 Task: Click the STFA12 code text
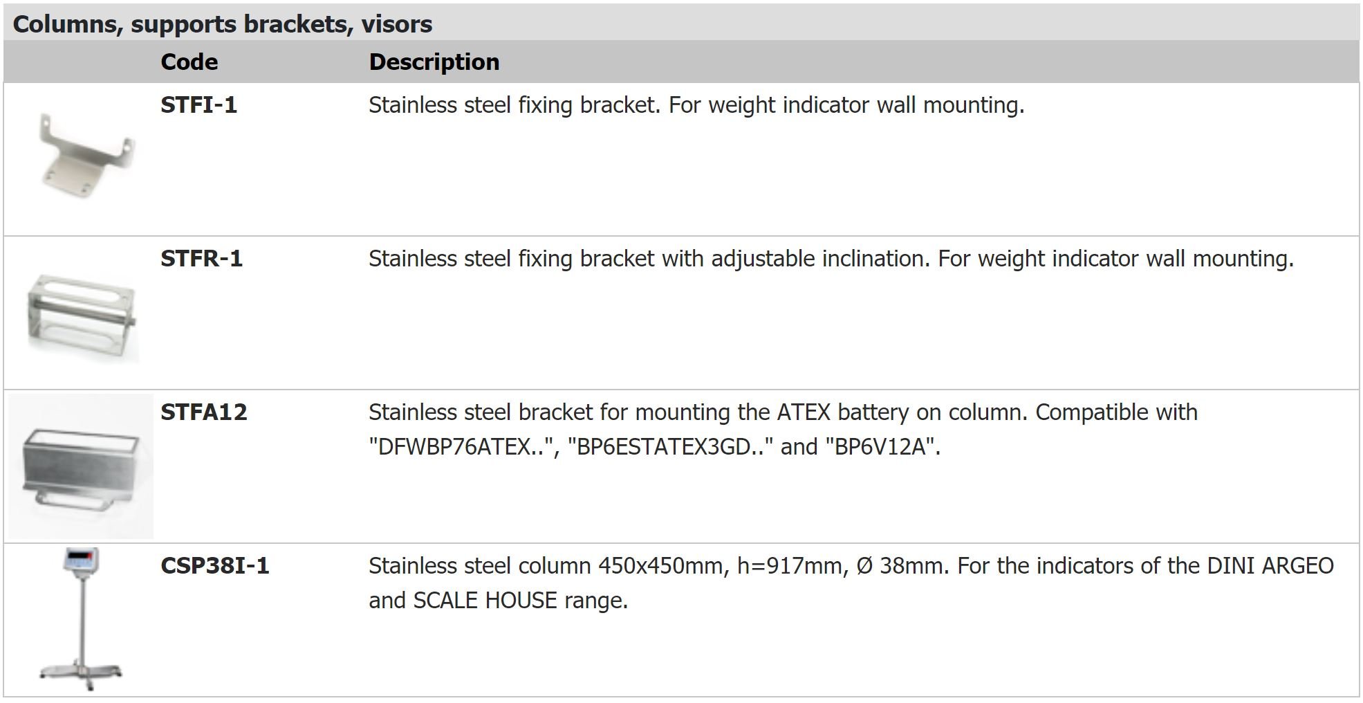(x=203, y=412)
